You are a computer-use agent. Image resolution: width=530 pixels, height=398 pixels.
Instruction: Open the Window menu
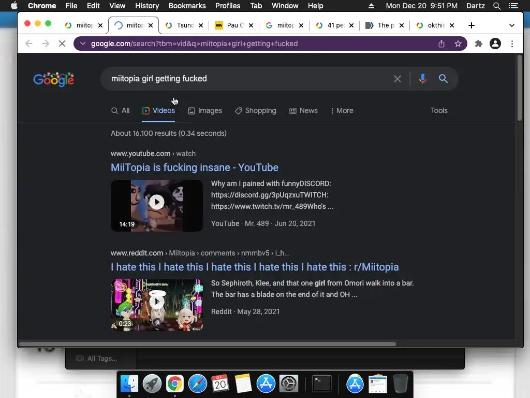click(x=285, y=6)
